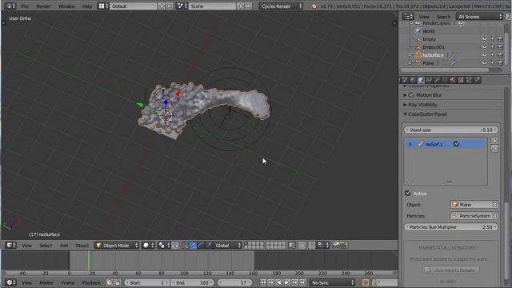Viewport: 512px width, 288px height.
Task: Toggle selectability arrow for Empty
Action: point(492,39)
